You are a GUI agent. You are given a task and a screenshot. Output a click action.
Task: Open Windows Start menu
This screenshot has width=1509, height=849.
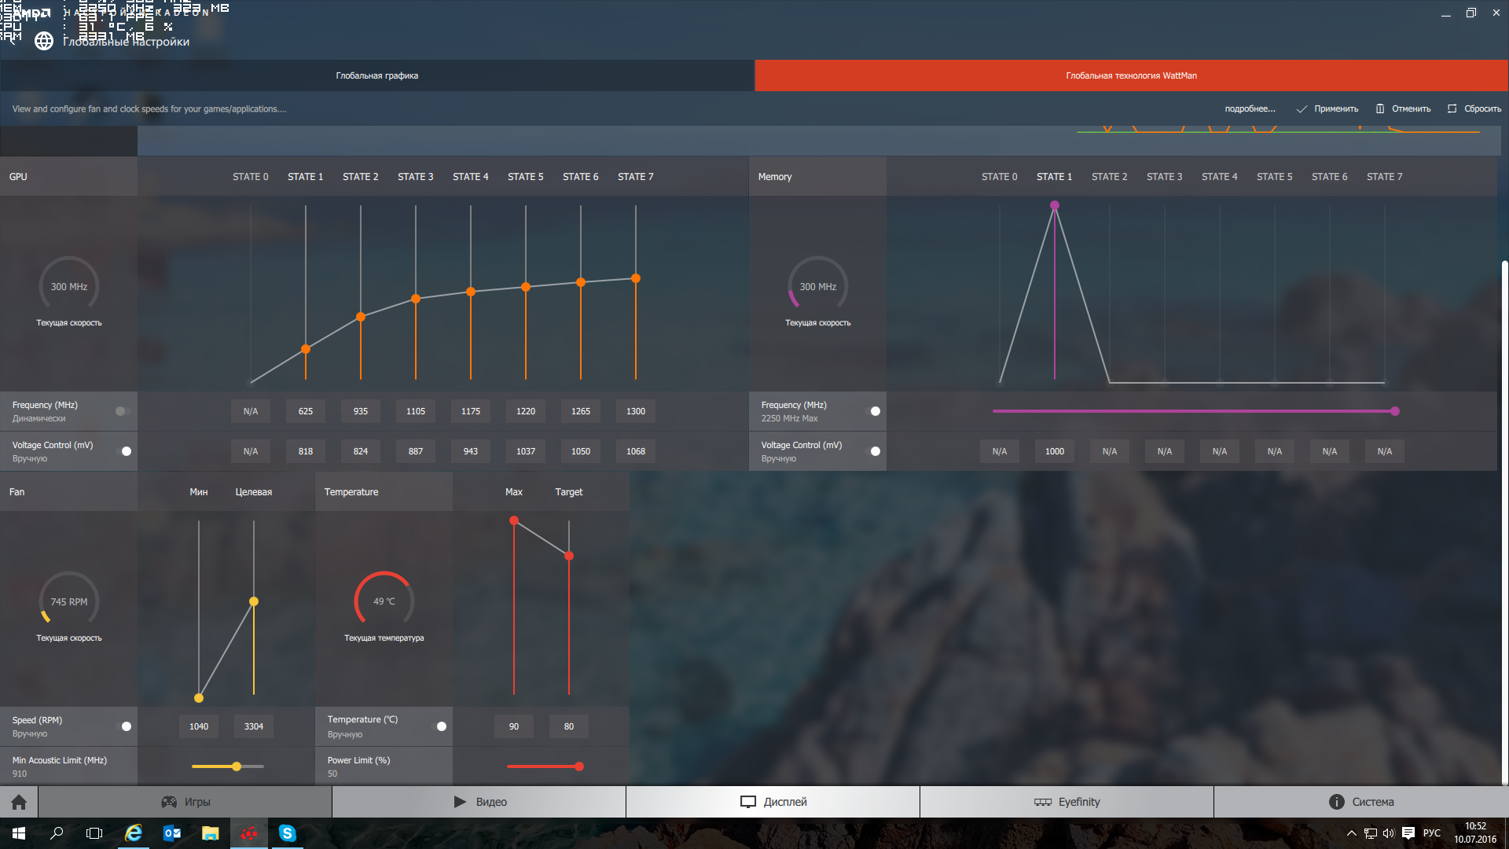pos(19,833)
